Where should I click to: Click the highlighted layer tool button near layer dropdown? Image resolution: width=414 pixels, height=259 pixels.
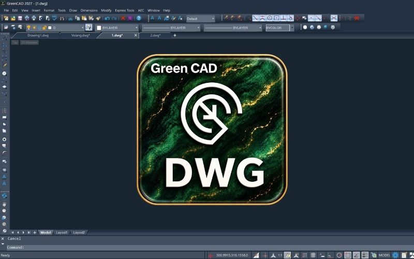(x=88, y=27)
